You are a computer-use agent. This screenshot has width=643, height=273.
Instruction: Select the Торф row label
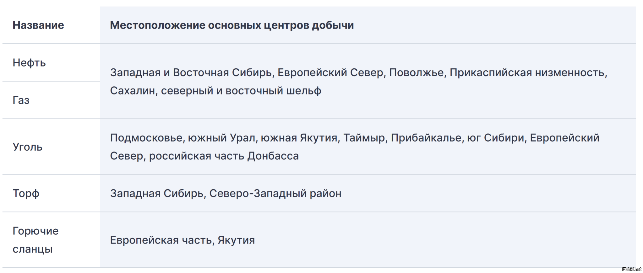click(x=26, y=193)
